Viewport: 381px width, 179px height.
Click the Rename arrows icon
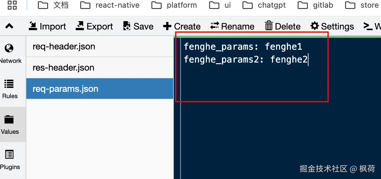point(215,26)
